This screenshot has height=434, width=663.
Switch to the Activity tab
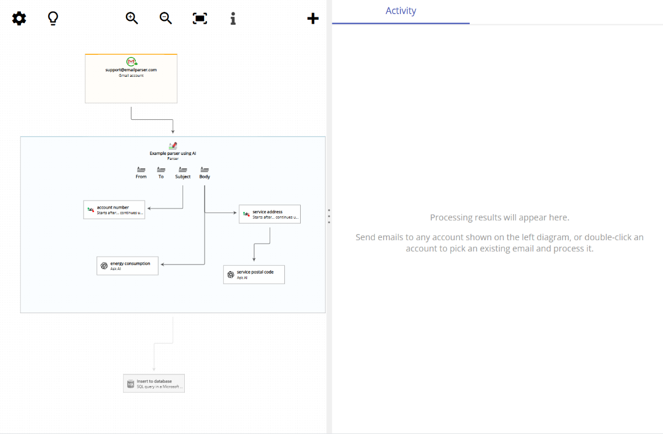[401, 11]
